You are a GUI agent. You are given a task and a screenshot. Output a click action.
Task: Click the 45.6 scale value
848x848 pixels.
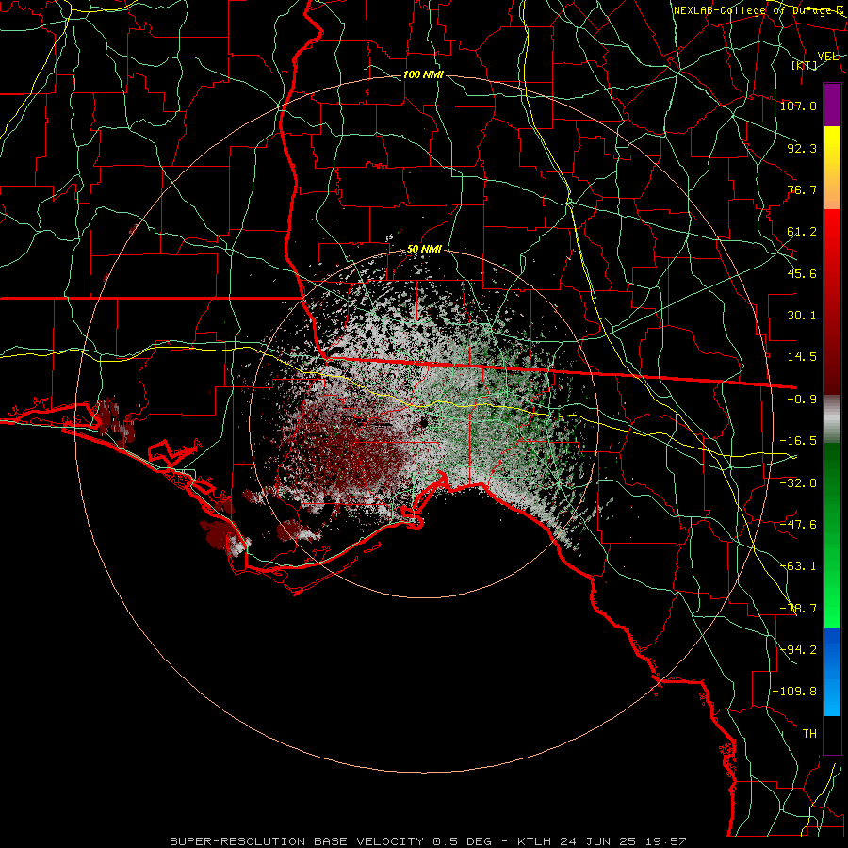tap(802, 273)
